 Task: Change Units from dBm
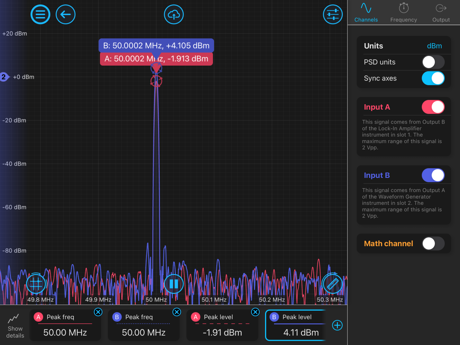(434, 46)
